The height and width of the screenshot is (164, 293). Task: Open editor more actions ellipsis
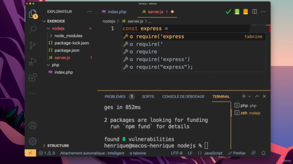coord(263,12)
